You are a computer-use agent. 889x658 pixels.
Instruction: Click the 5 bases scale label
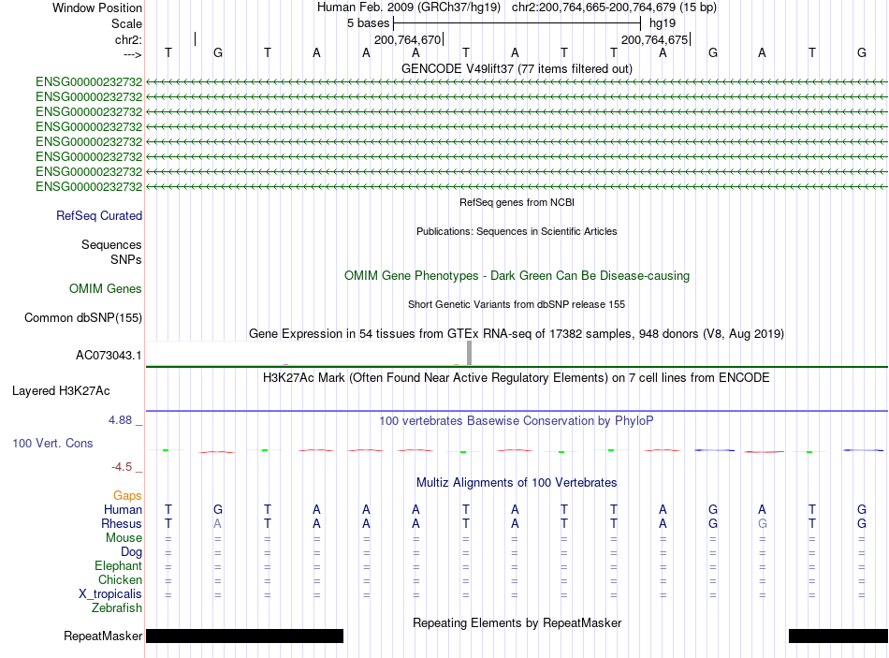369,23
